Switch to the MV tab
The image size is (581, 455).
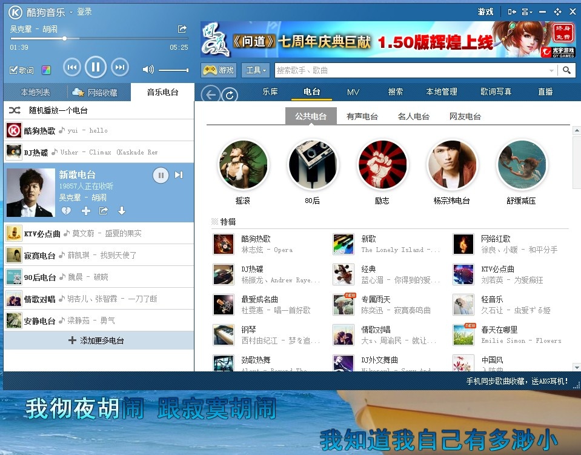coord(353,91)
